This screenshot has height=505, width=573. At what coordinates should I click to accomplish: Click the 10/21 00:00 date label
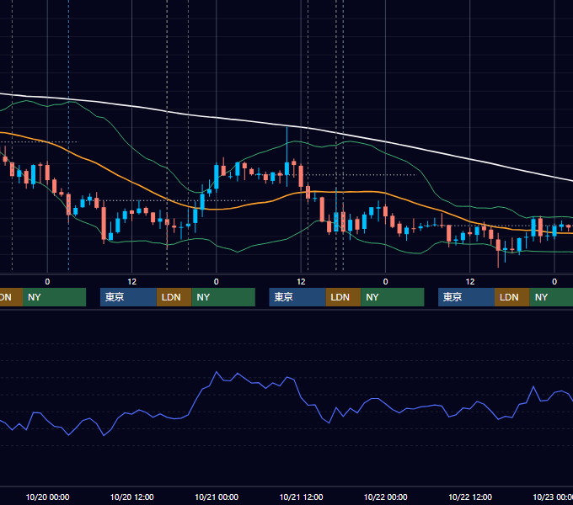click(x=217, y=497)
